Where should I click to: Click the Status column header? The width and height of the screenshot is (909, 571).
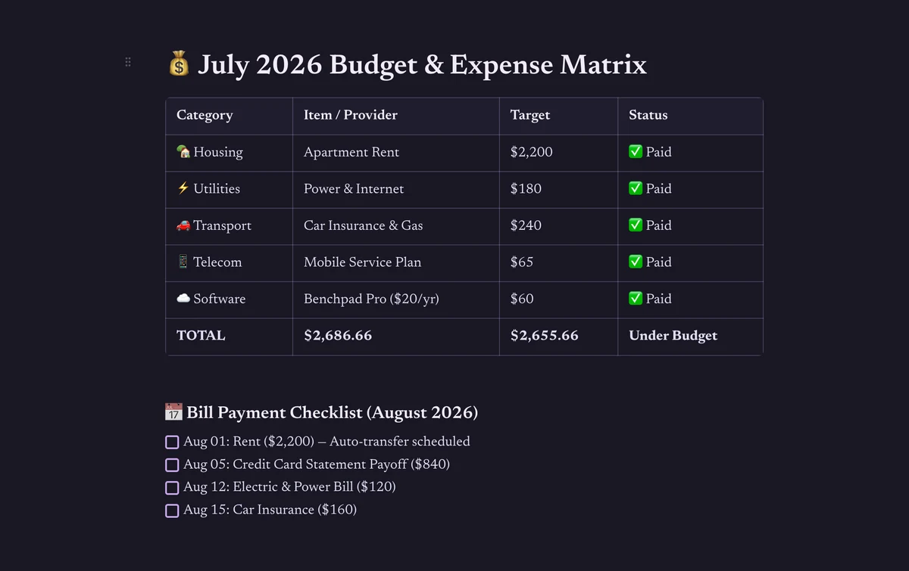point(690,116)
